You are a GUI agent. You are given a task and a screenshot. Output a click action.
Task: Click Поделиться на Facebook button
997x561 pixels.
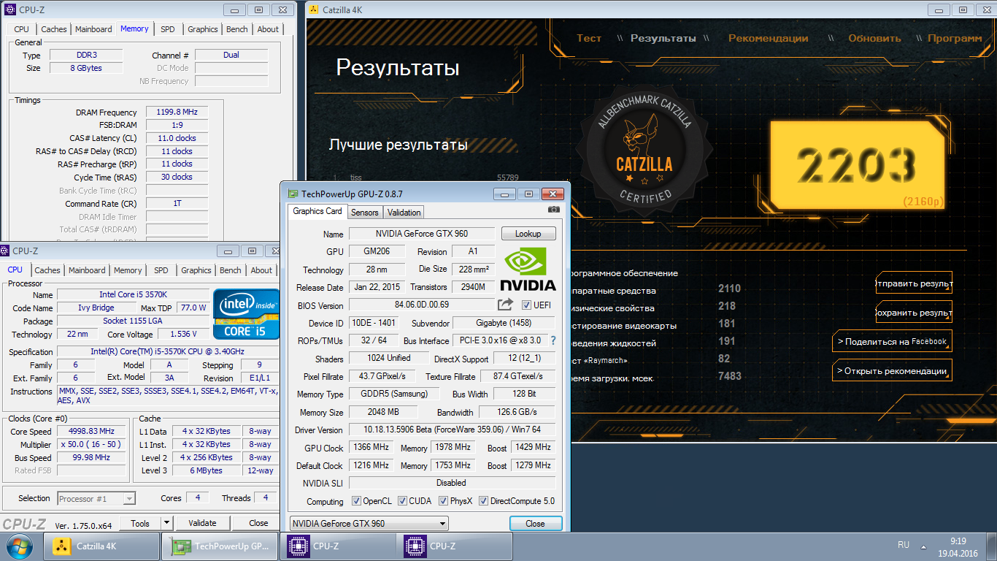[892, 341]
